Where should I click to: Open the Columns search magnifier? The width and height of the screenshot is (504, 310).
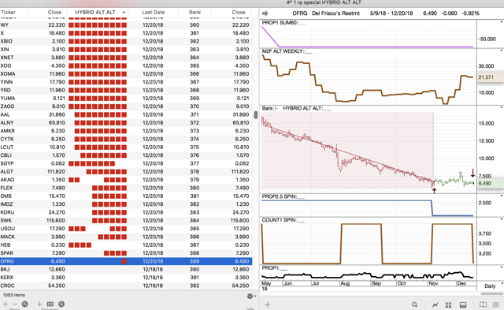point(61,304)
